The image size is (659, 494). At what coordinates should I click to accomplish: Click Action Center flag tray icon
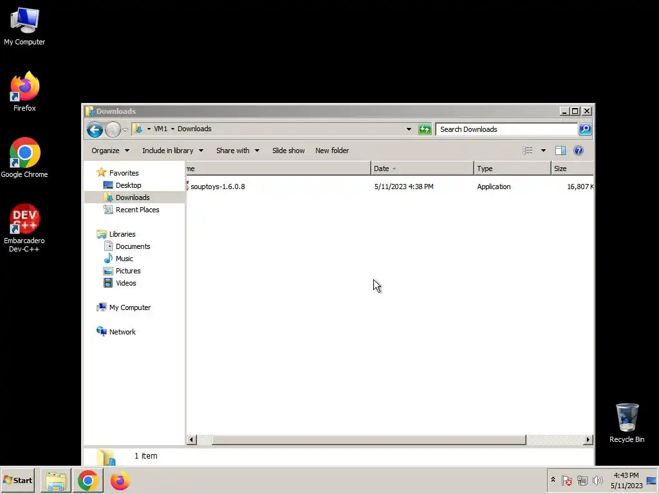tap(566, 480)
